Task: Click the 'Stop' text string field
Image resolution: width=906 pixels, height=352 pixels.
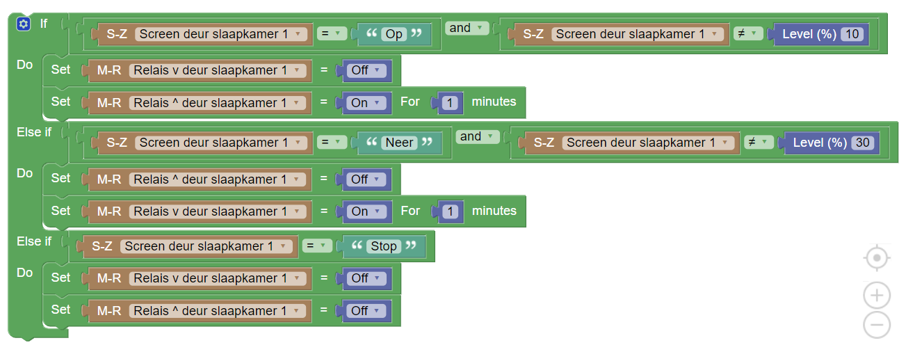Action: tap(384, 246)
